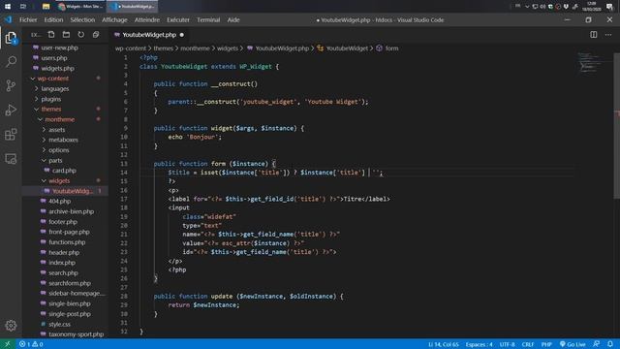Split the editor to the right
Image resolution: width=620 pixels, height=349 pixels.
tap(594, 35)
